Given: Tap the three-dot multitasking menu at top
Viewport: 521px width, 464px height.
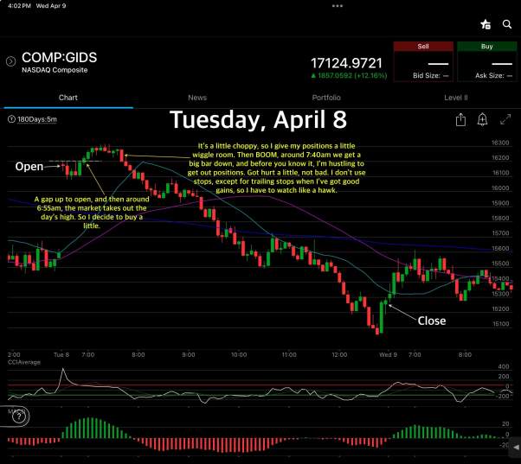Looking at the screenshot, I should click(338, 5).
